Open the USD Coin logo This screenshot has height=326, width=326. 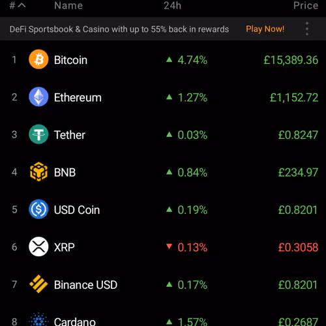tap(38, 209)
